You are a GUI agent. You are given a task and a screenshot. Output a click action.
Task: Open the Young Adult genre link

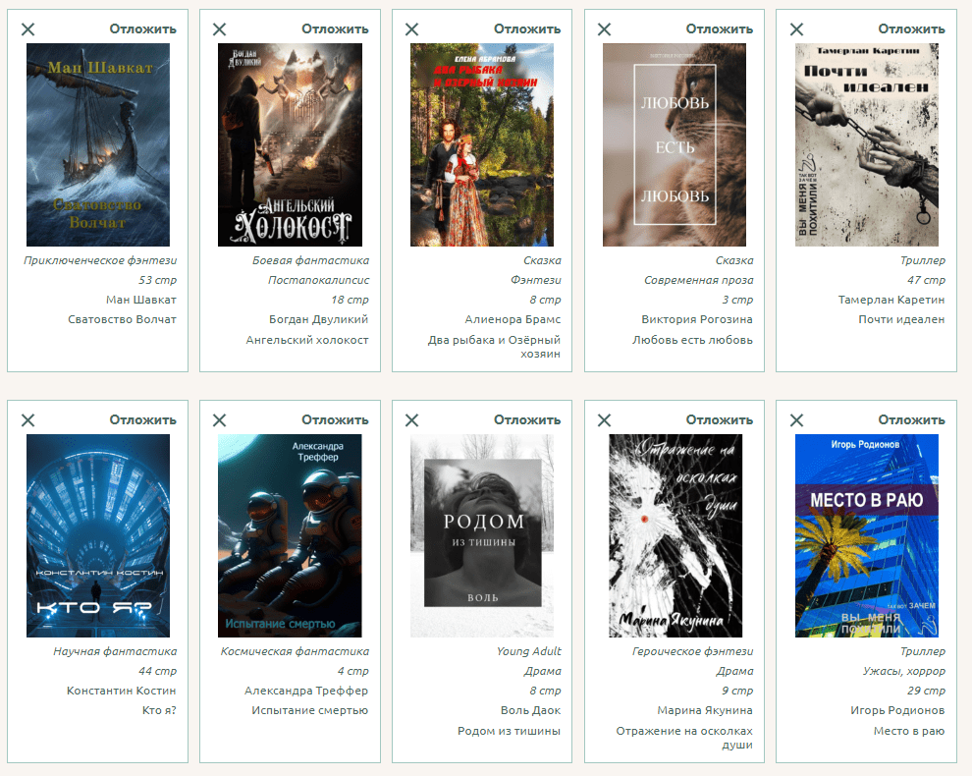528,651
